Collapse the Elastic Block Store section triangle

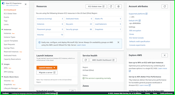pyautogui.click(x=2, y=77)
